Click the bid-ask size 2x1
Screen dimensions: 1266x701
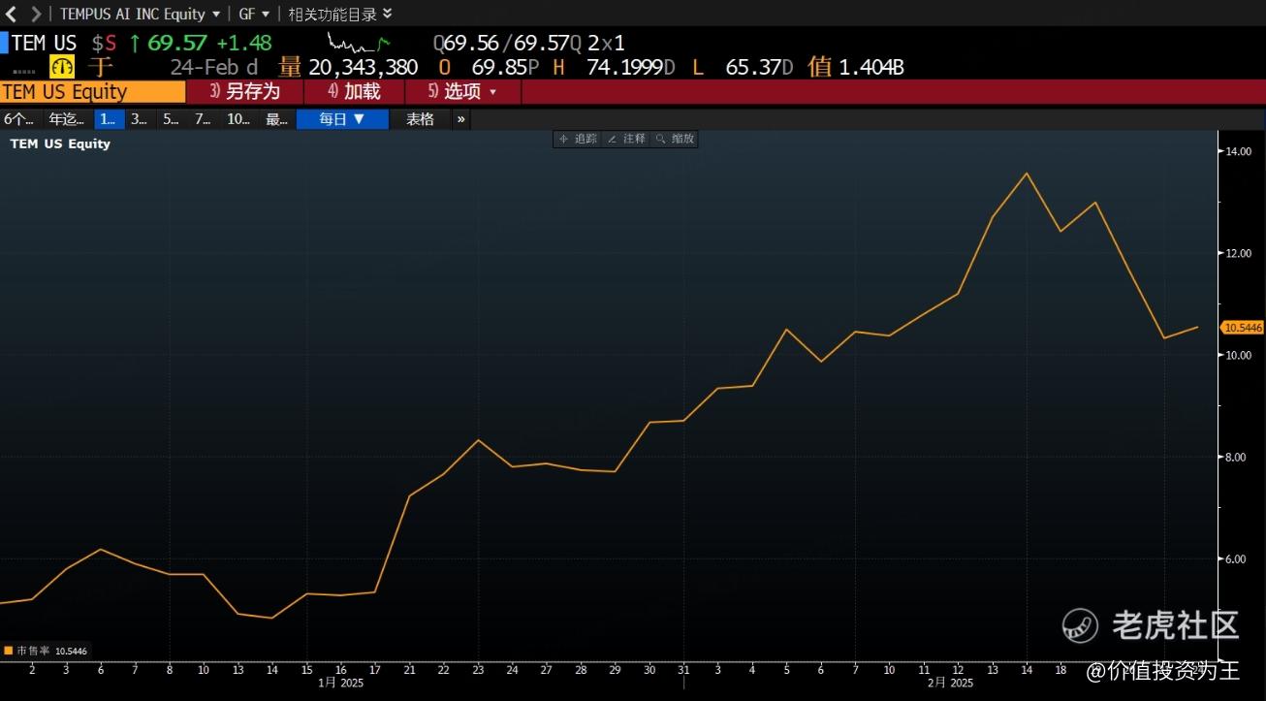[x=606, y=43]
